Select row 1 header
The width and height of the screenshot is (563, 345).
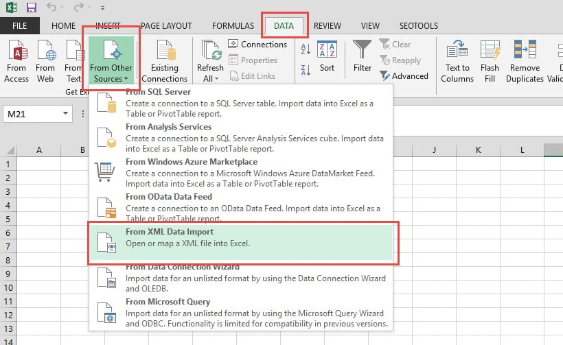coord(8,164)
